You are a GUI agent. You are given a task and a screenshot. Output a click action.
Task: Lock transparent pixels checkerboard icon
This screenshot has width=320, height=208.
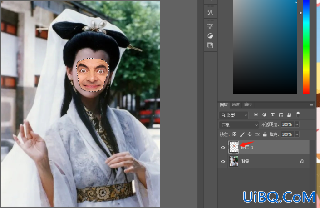(235, 134)
